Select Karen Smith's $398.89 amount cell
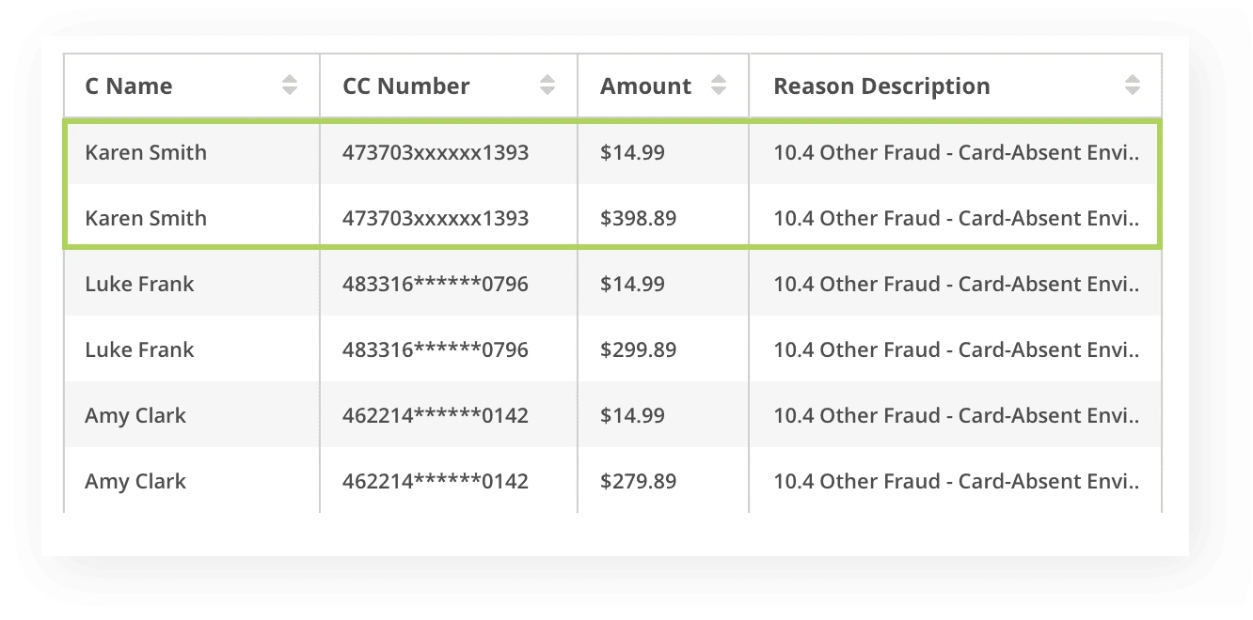This screenshot has width=1253, height=620. (638, 218)
